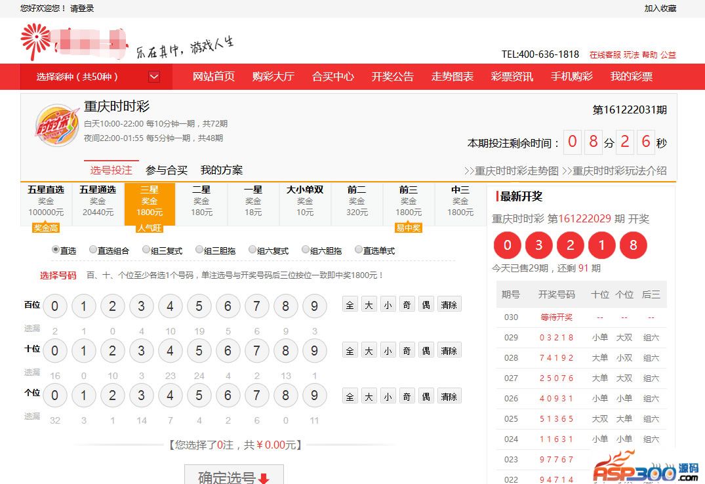Viewport: 705px width, 484px height.
Task: Open 重庆时时彩玩法介绍 link
Action: (614, 171)
